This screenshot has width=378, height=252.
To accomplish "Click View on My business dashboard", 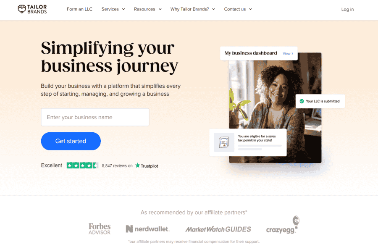I will (x=288, y=53).
